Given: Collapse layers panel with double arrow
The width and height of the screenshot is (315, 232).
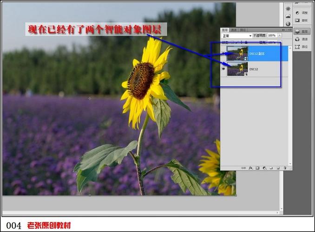Looking at the screenshot, I should [x=283, y=30].
